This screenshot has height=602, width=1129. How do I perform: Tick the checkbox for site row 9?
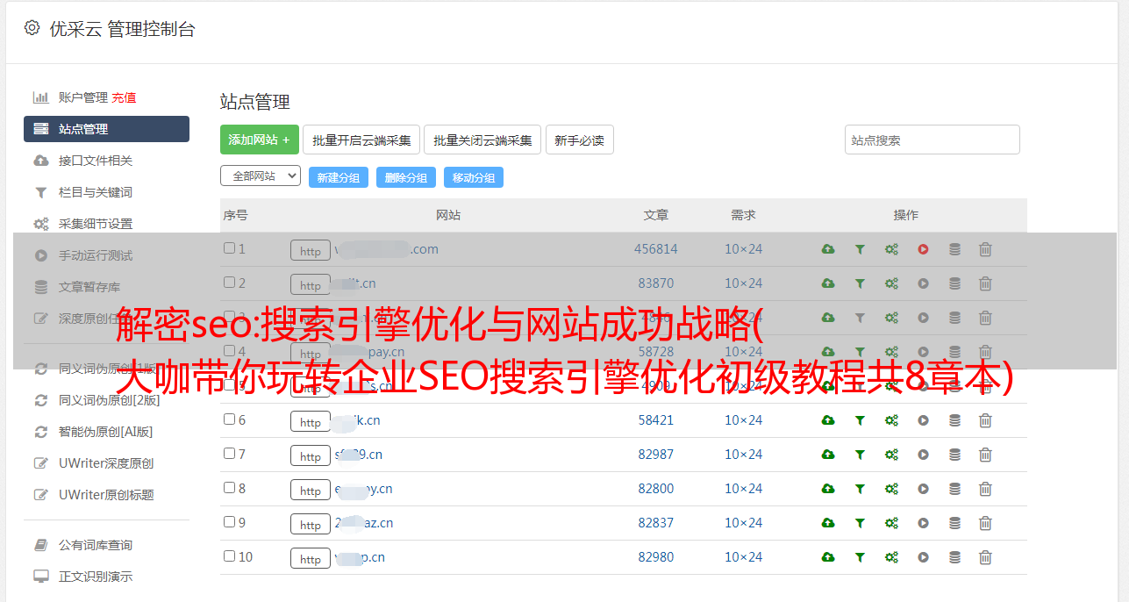click(x=229, y=522)
